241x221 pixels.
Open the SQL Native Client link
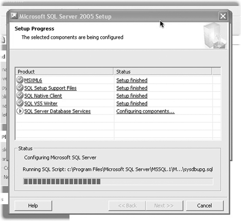coord(43,96)
